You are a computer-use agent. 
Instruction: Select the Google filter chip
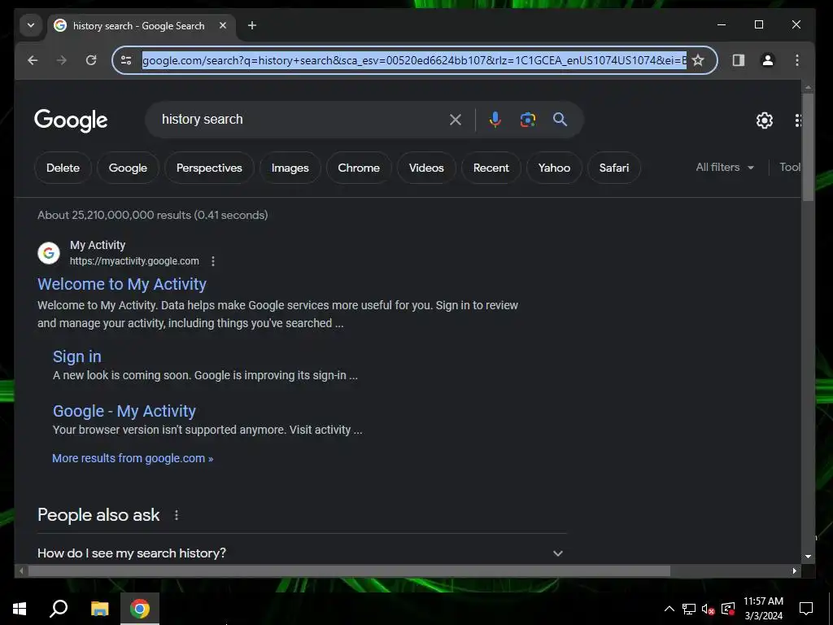pos(128,168)
